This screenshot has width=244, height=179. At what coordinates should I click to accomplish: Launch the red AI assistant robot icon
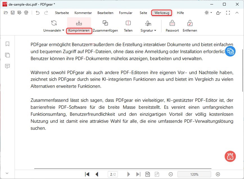tap(230, 157)
